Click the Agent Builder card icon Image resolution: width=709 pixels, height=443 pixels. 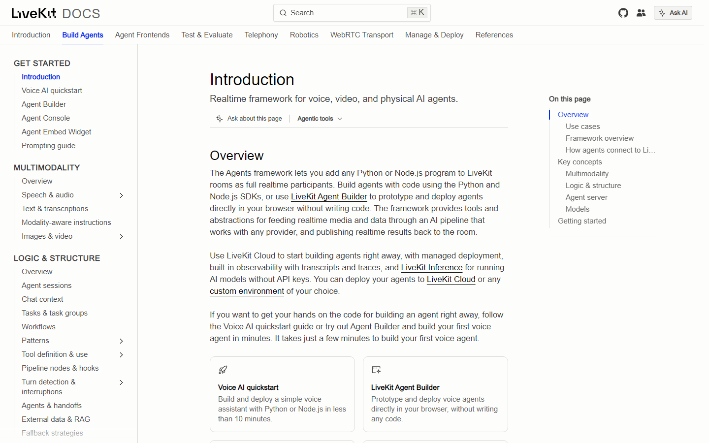(376, 370)
